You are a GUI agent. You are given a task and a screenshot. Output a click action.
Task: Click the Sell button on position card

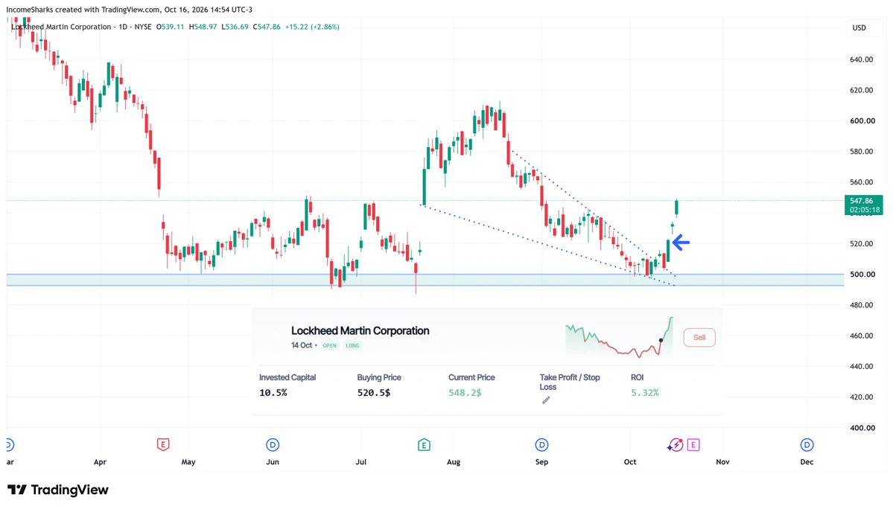tap(699, 337)
